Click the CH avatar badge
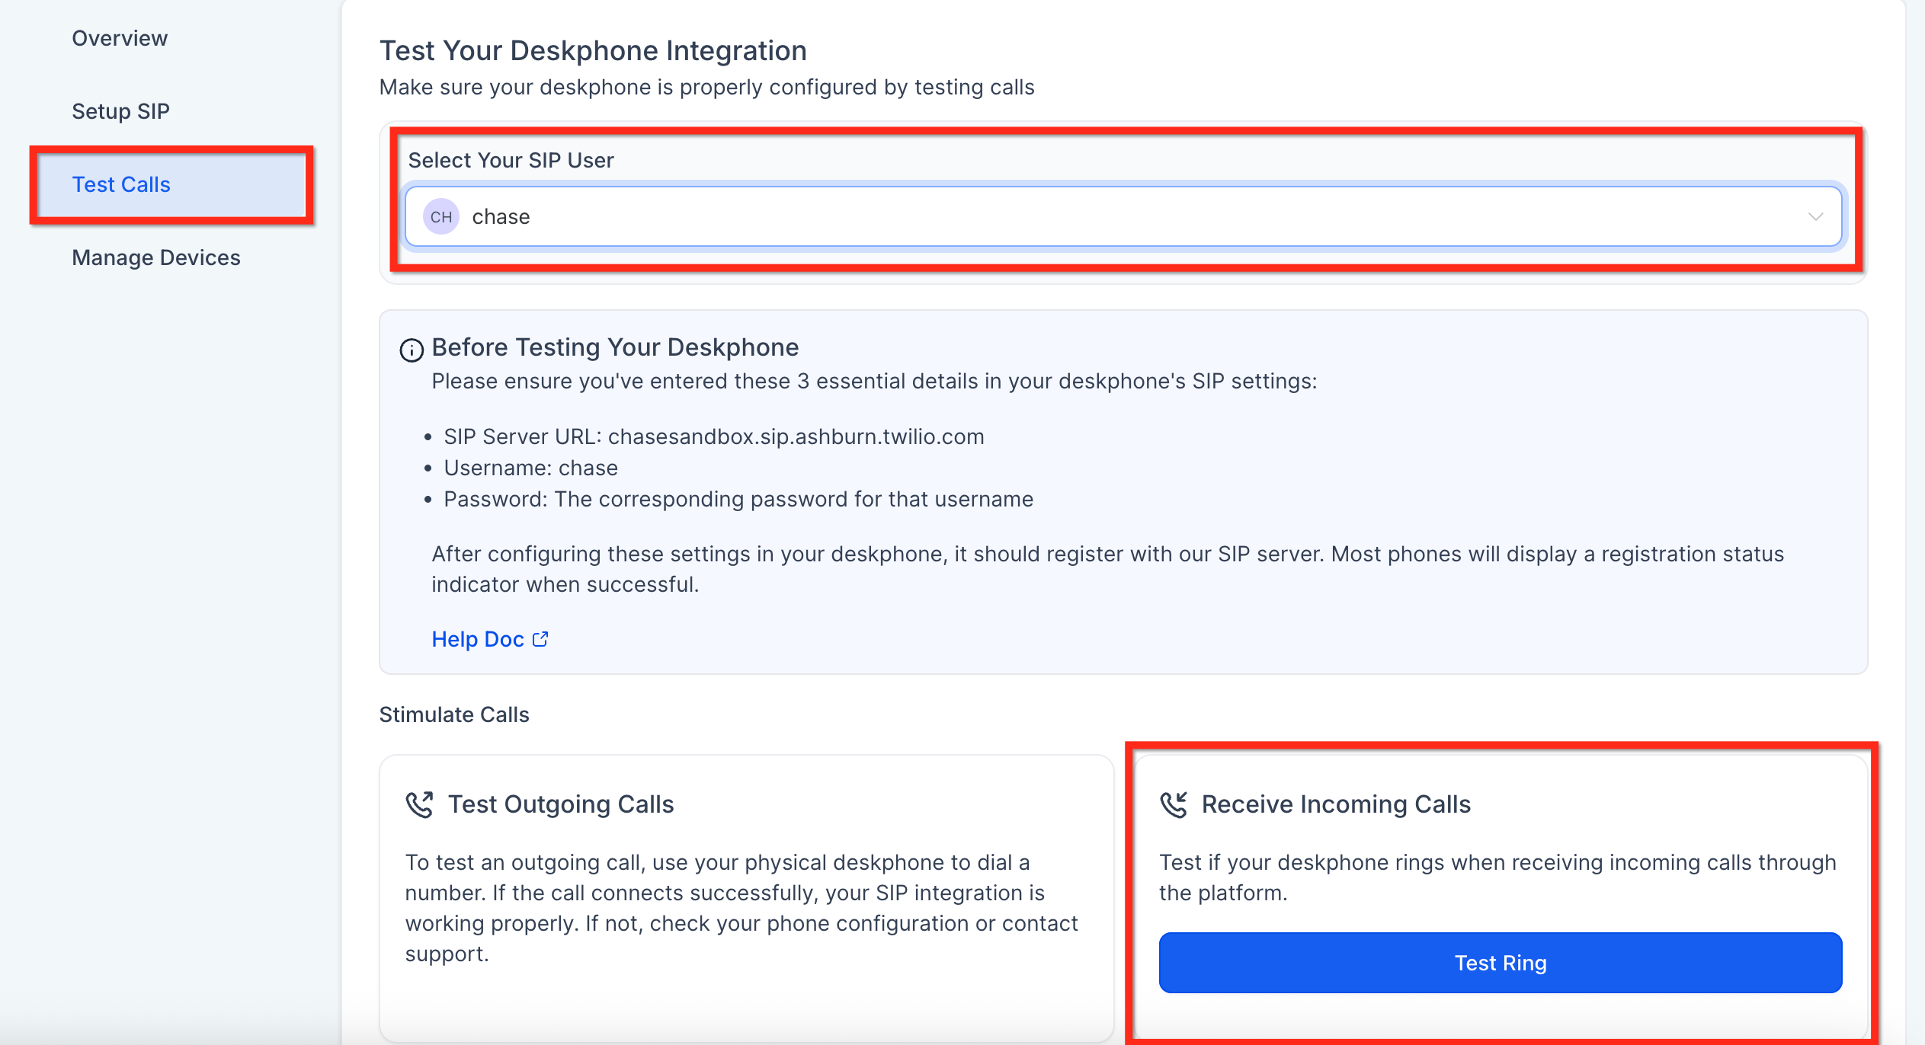Image resolution: width=1925 pixels, height=1045 pixels. [441, 217]
